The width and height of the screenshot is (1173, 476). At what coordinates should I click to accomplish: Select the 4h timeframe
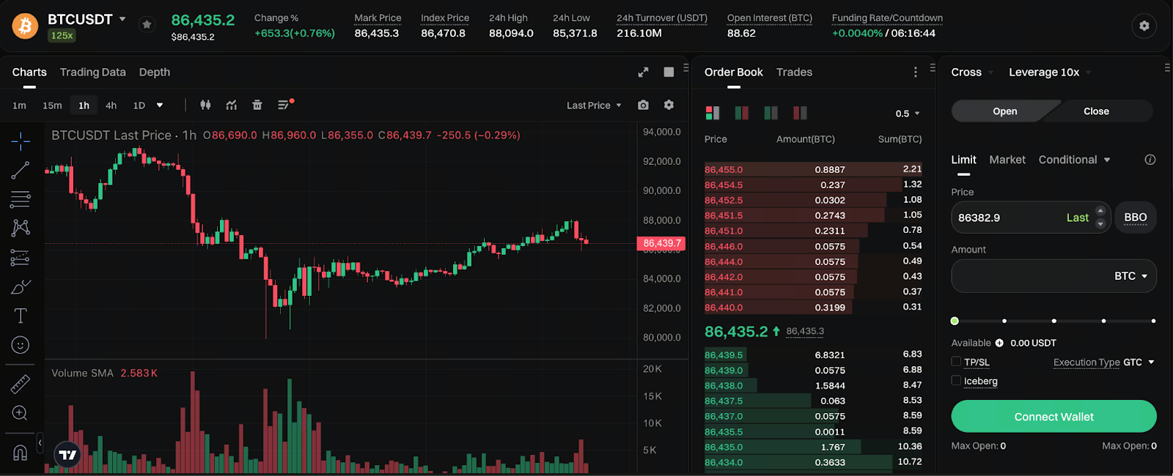[111, 105]
